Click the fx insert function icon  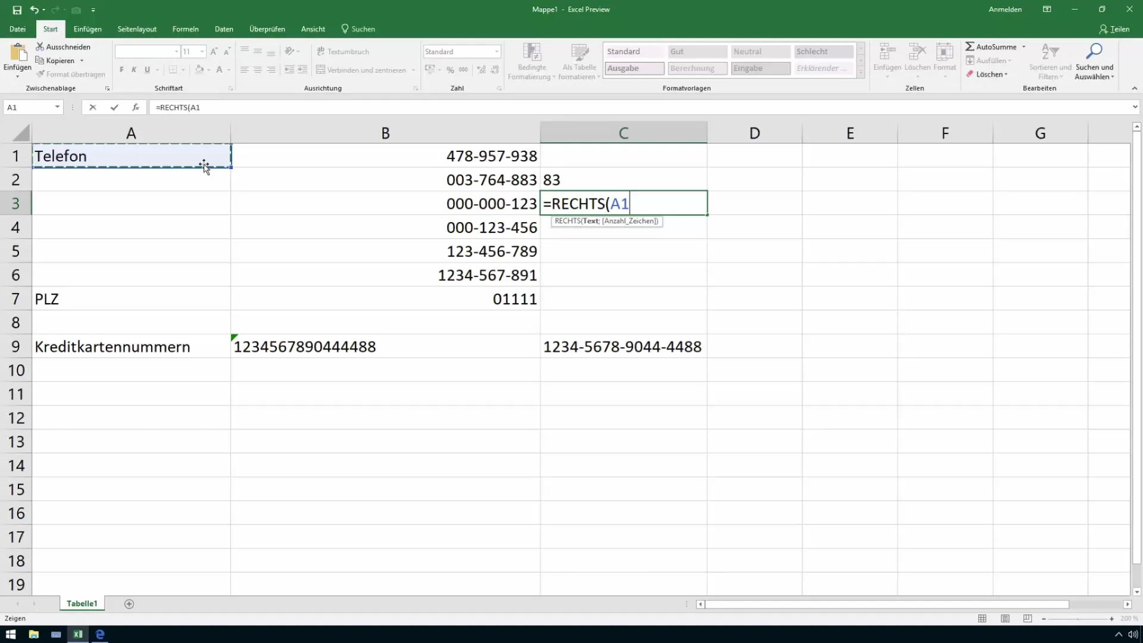coord(136,107)
